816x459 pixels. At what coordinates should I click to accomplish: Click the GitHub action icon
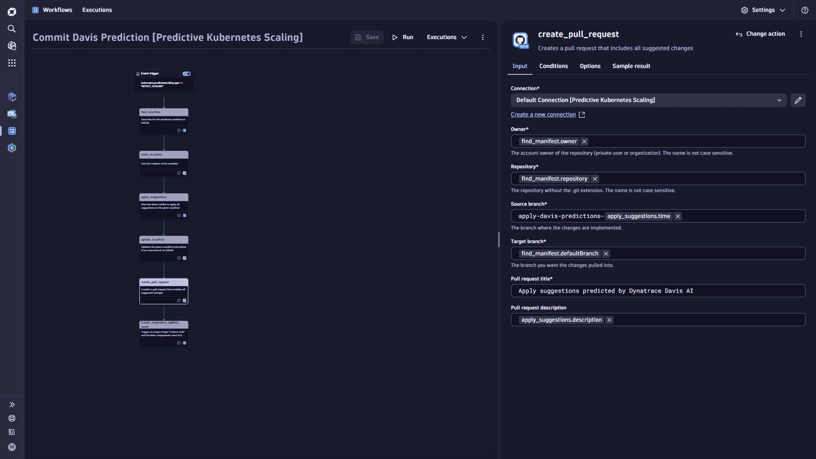520,40
